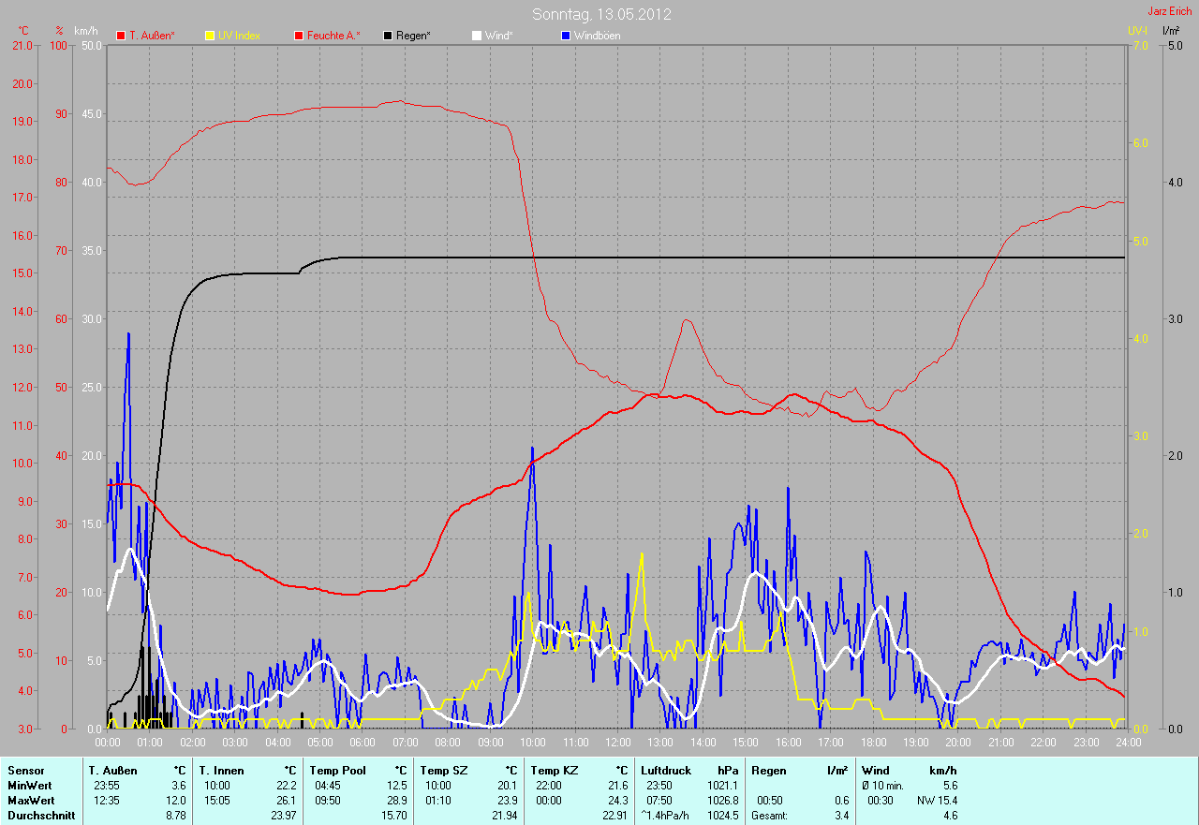The image size is (1199, 825).
Task: Click the 'Regen' table column header
Action: coord(768,770)
